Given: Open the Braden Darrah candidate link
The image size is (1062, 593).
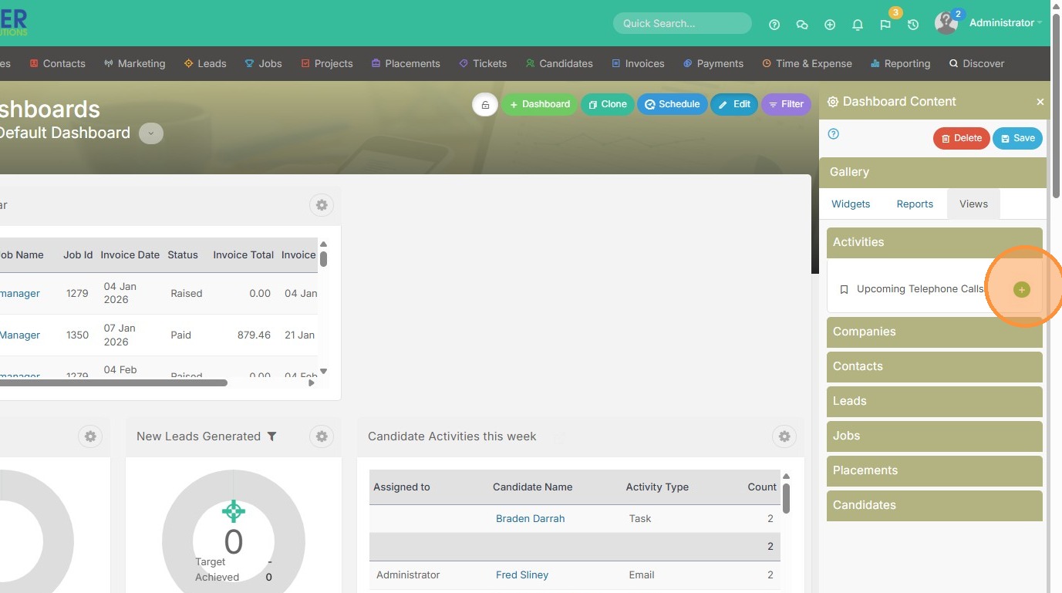Looking at the screenshot, I should coord(531,519).
